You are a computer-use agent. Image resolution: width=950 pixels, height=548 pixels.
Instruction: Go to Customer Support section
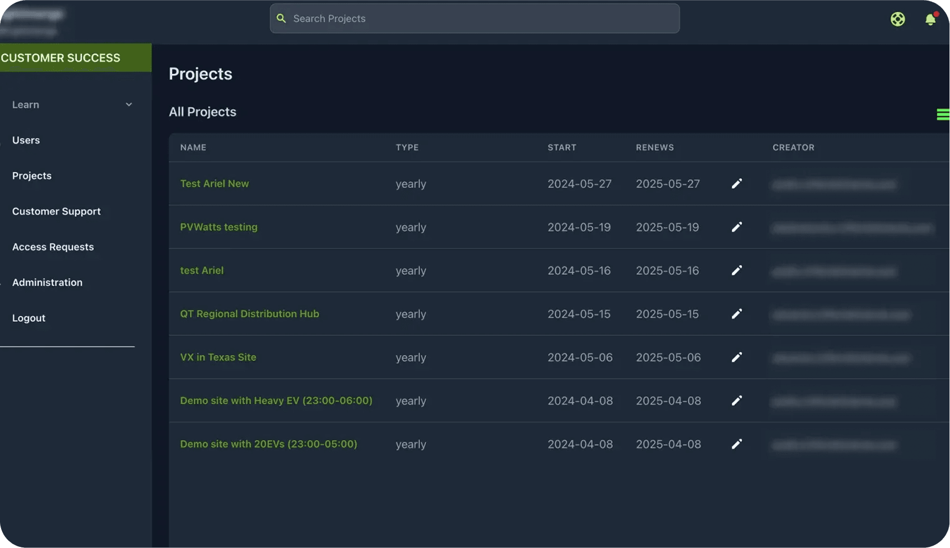click(56, 211)
